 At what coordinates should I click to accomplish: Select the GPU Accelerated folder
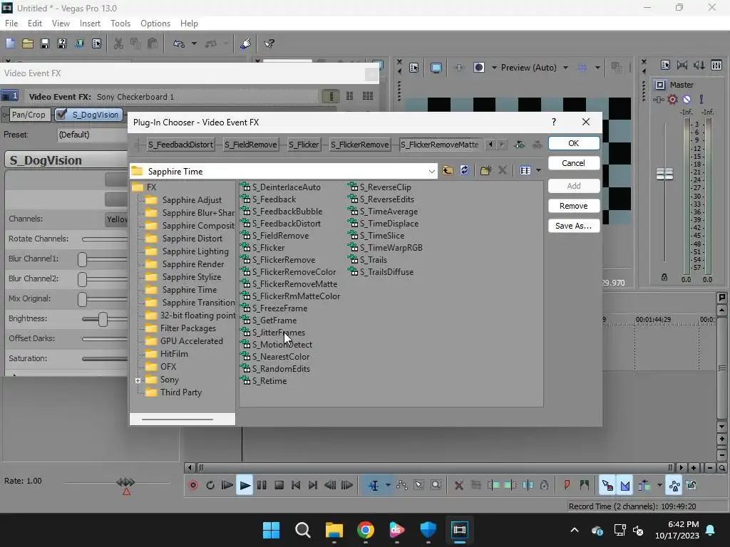191,341
